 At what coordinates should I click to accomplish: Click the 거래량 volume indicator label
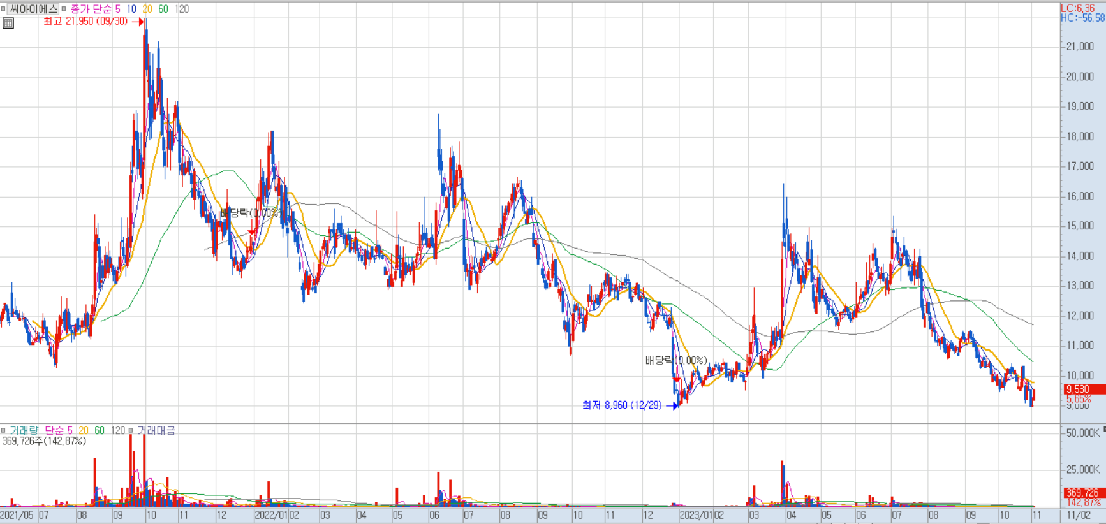(x=24, y=430)
